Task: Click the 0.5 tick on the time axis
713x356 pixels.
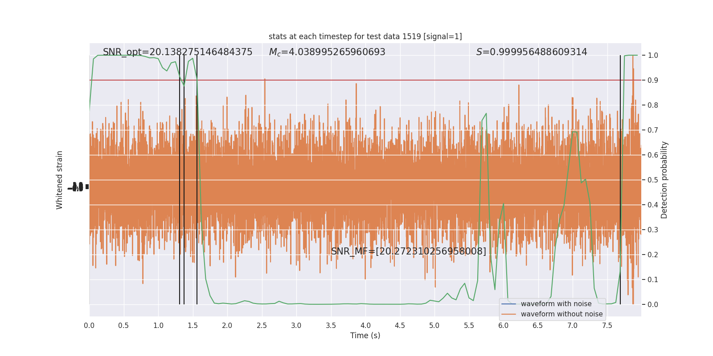Action: (123, 326)
